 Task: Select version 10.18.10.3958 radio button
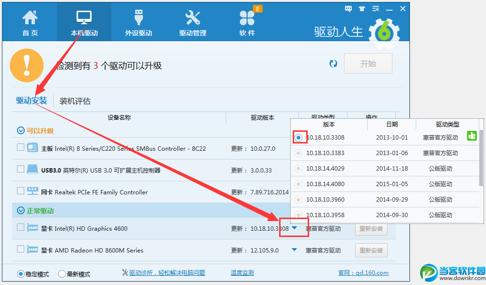point(298,215)
